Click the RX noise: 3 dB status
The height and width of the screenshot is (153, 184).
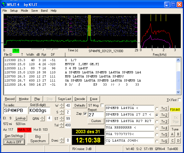[82, 149]
